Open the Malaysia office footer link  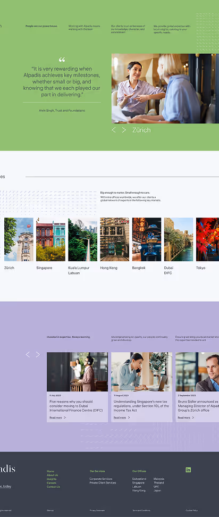point(159,479)
